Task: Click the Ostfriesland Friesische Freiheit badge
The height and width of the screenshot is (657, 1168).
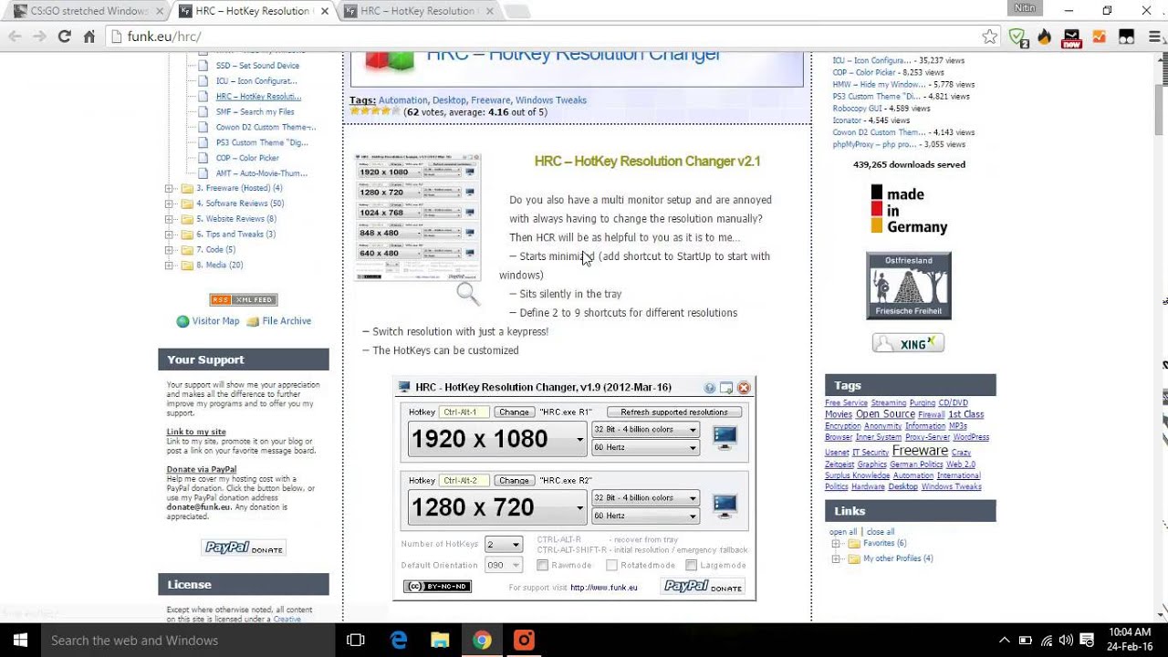Action: [x=908, y=286]
